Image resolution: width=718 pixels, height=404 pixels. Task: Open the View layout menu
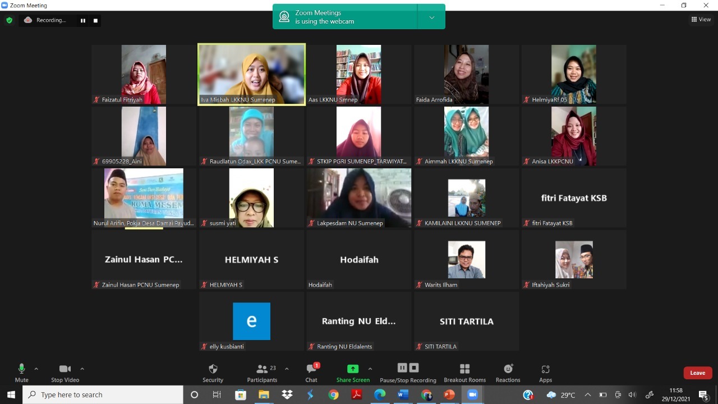(x=701, y=20)
